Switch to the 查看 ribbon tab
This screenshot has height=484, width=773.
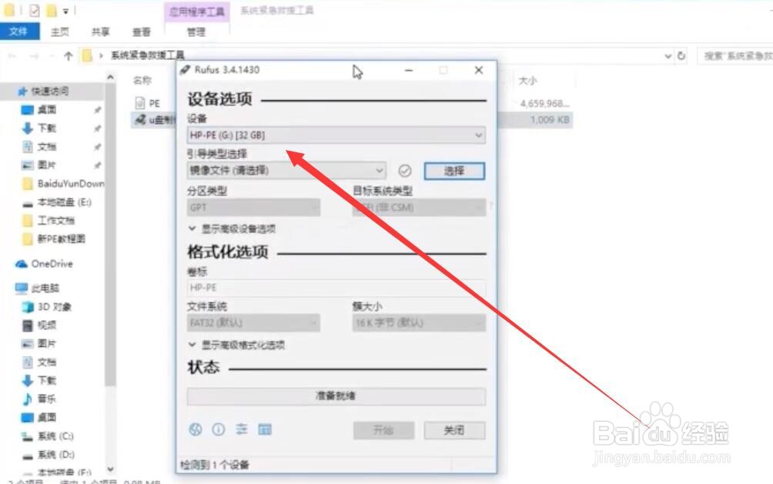[x=142, y=32]
